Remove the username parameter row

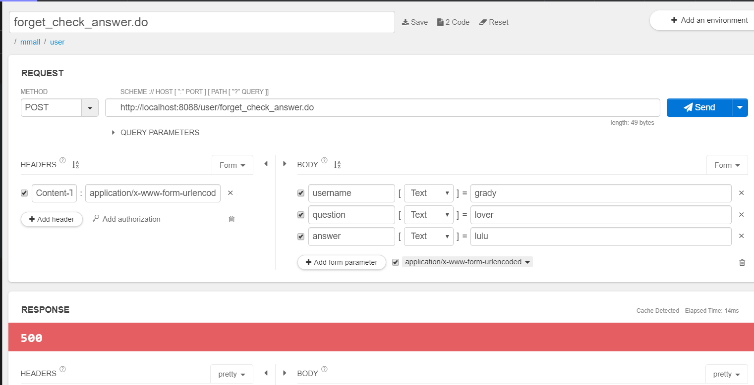pos(742,193)
